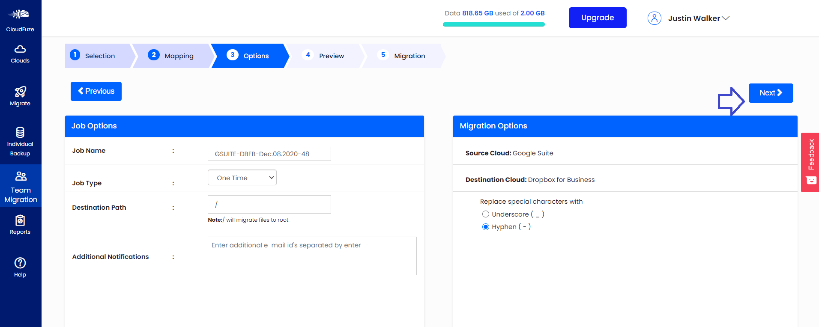Screen dimensions: 819x327
Task: Open the Job Type One Time dropdown
Action: pos(242,178)
